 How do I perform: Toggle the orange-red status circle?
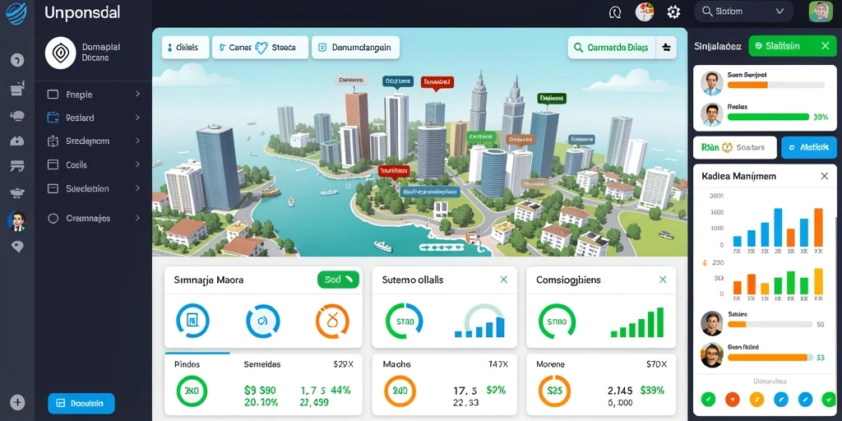[733, 399]
